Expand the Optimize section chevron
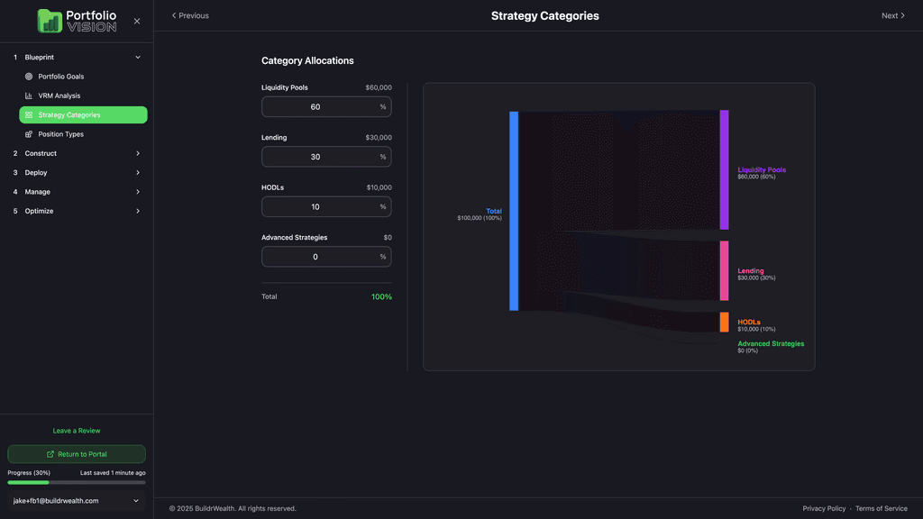The image size is (923, 519). 138,211
